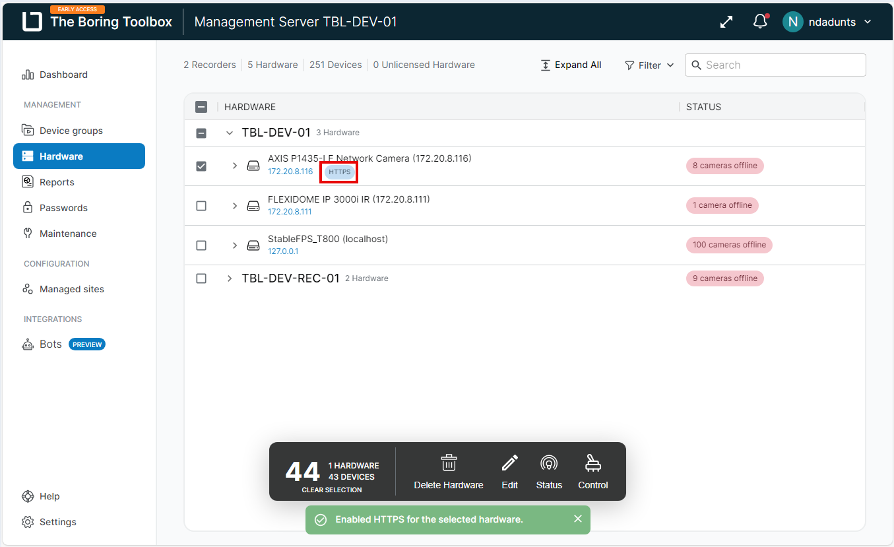Viewport: 894px width, 547px height.
Task: Click the Delete Hardware trash icon
Action: pyautogui.click(x=449, y=463)
